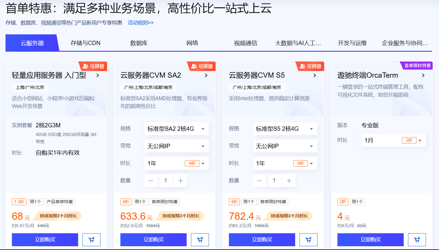Click 立即购买 for 云服务器CVM SA2
439x250 pixels.
(x=153, y=240)
